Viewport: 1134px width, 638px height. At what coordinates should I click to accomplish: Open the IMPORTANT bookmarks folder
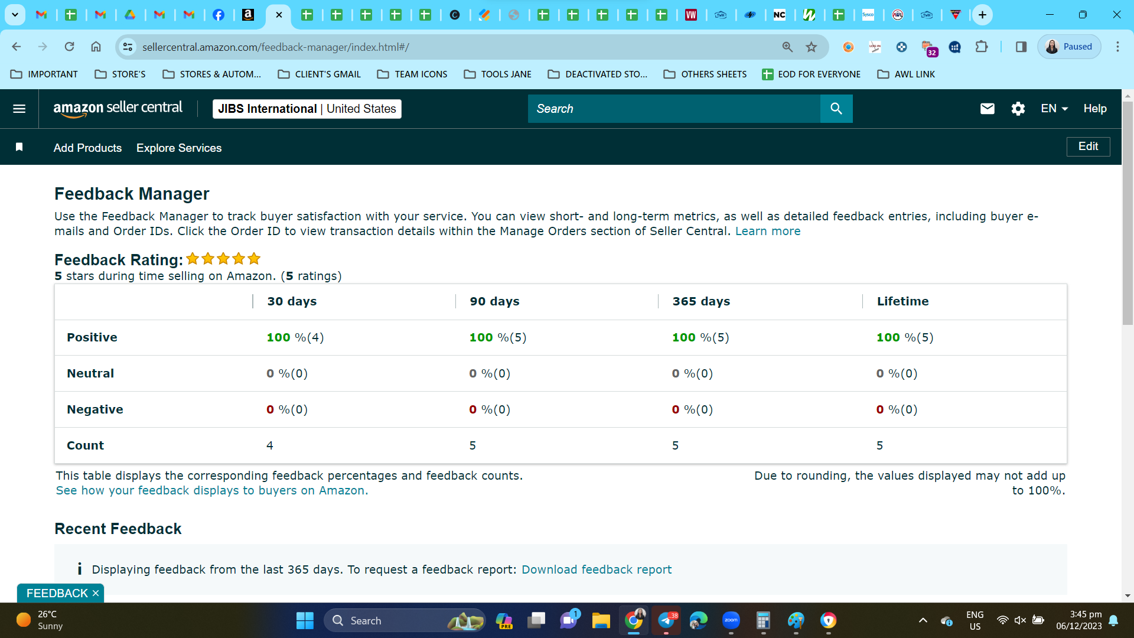pos(44,74)
